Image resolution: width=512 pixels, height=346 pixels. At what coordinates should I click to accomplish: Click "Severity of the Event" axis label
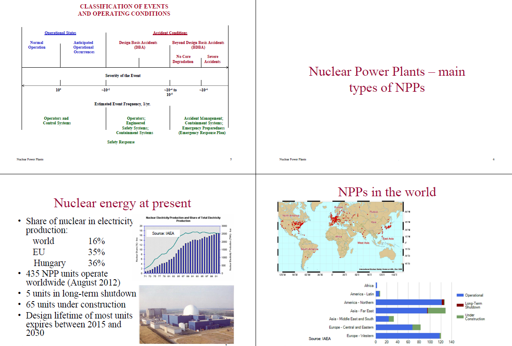(x=123, y=76)
